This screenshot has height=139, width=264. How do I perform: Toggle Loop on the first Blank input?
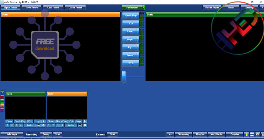(37, 121)
